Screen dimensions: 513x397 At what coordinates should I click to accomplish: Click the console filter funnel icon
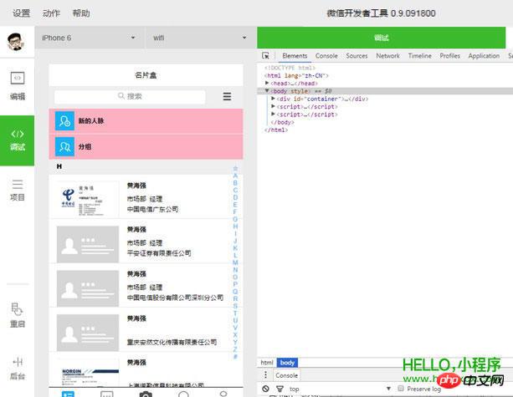pyautogui.click(x=279, y=389)
